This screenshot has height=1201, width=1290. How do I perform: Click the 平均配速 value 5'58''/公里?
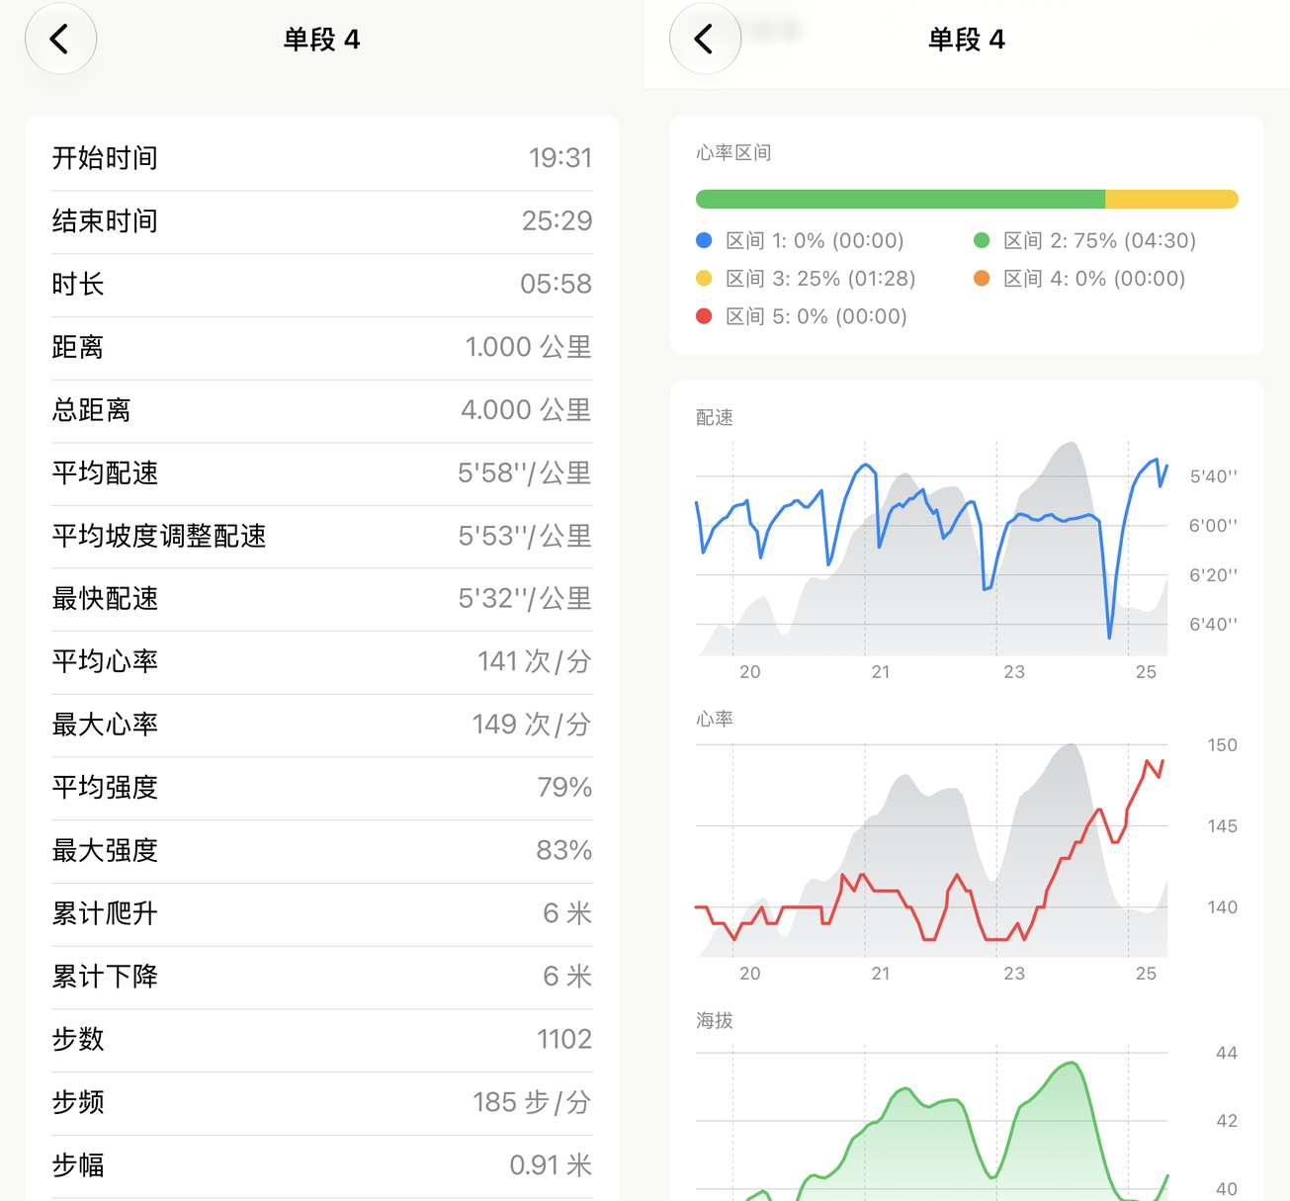point(524,472)
